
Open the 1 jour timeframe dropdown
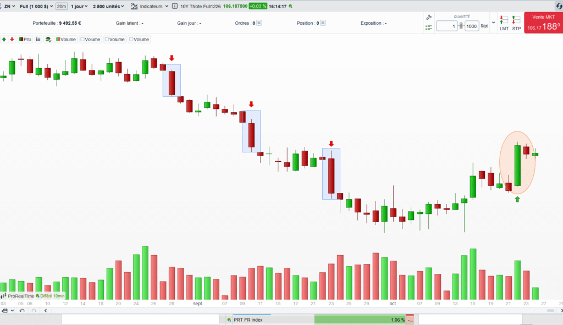[x=79, y=7]
